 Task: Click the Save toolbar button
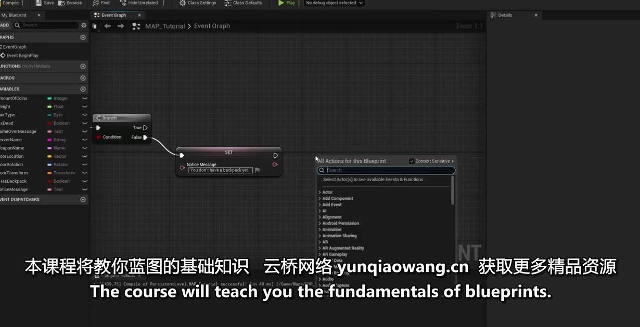(45, 3)
